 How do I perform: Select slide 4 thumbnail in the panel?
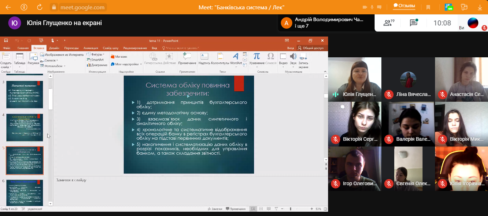pos(25,128)
